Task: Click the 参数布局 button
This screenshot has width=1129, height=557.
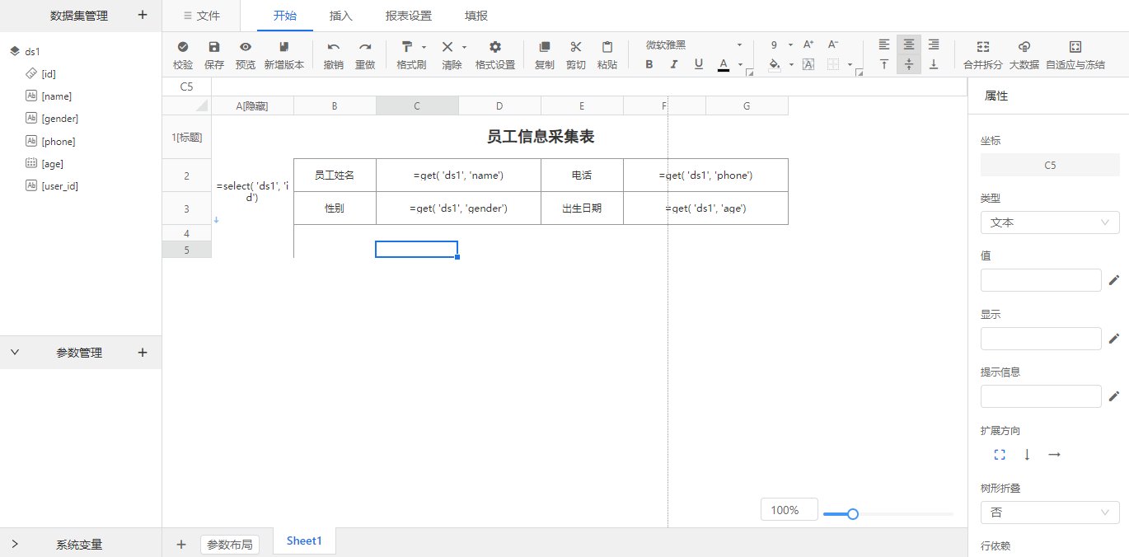Action: (x=229, y=545)
